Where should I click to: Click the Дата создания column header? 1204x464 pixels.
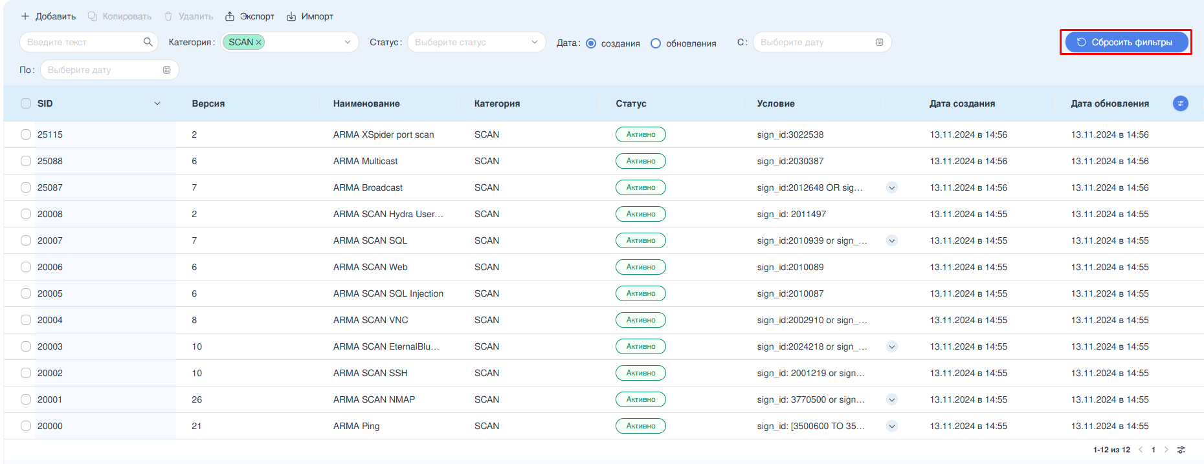[963, 103]
